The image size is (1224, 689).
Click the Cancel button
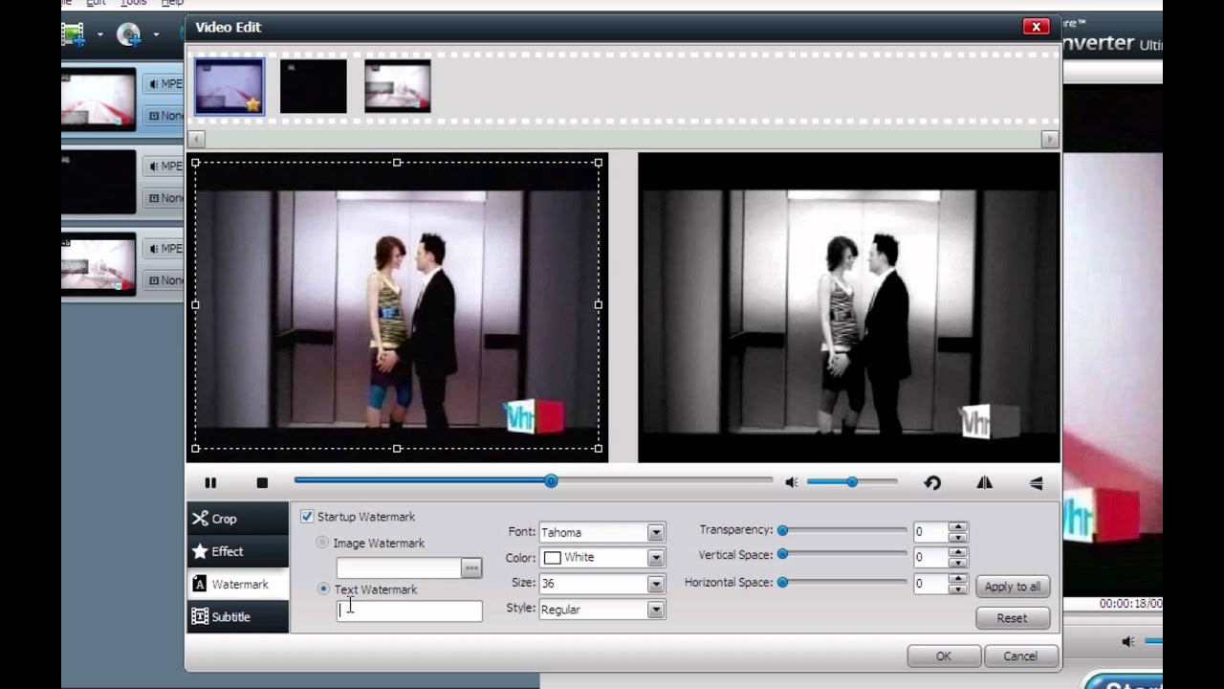[1020, 656]
